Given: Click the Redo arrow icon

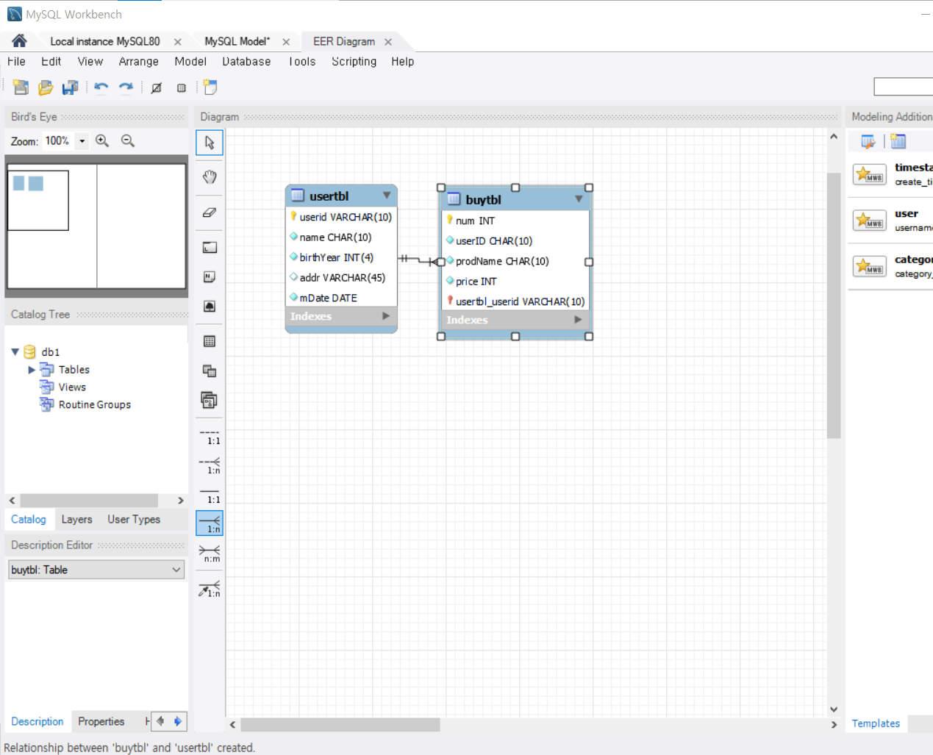Looking at the screenshot, I should coord(126,87).
